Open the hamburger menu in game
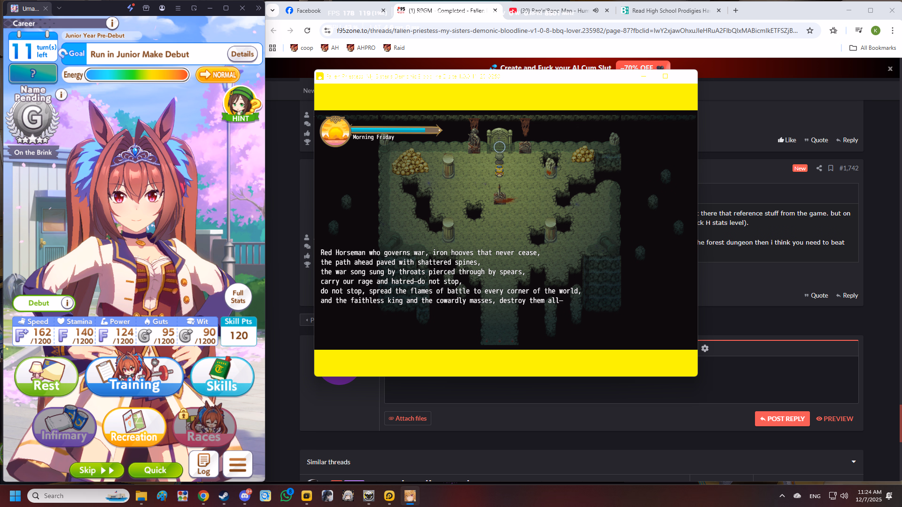Image resolution: width=902 pixels, height=507 pixels. [238, 464]
